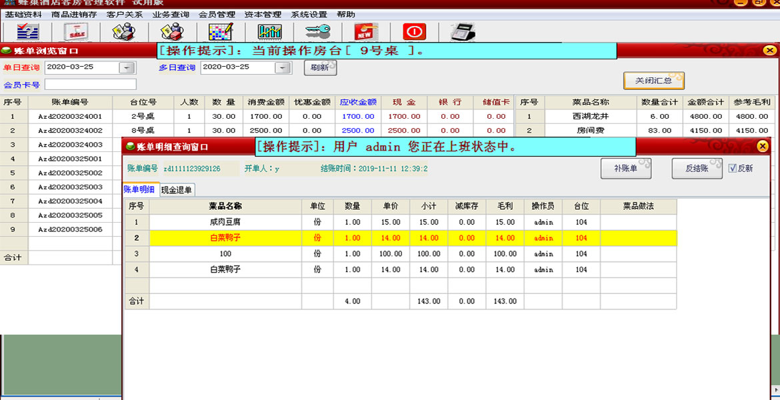Open the SALE tag toolbar icon
Viewport: 780px width, 400px height.
76,33
